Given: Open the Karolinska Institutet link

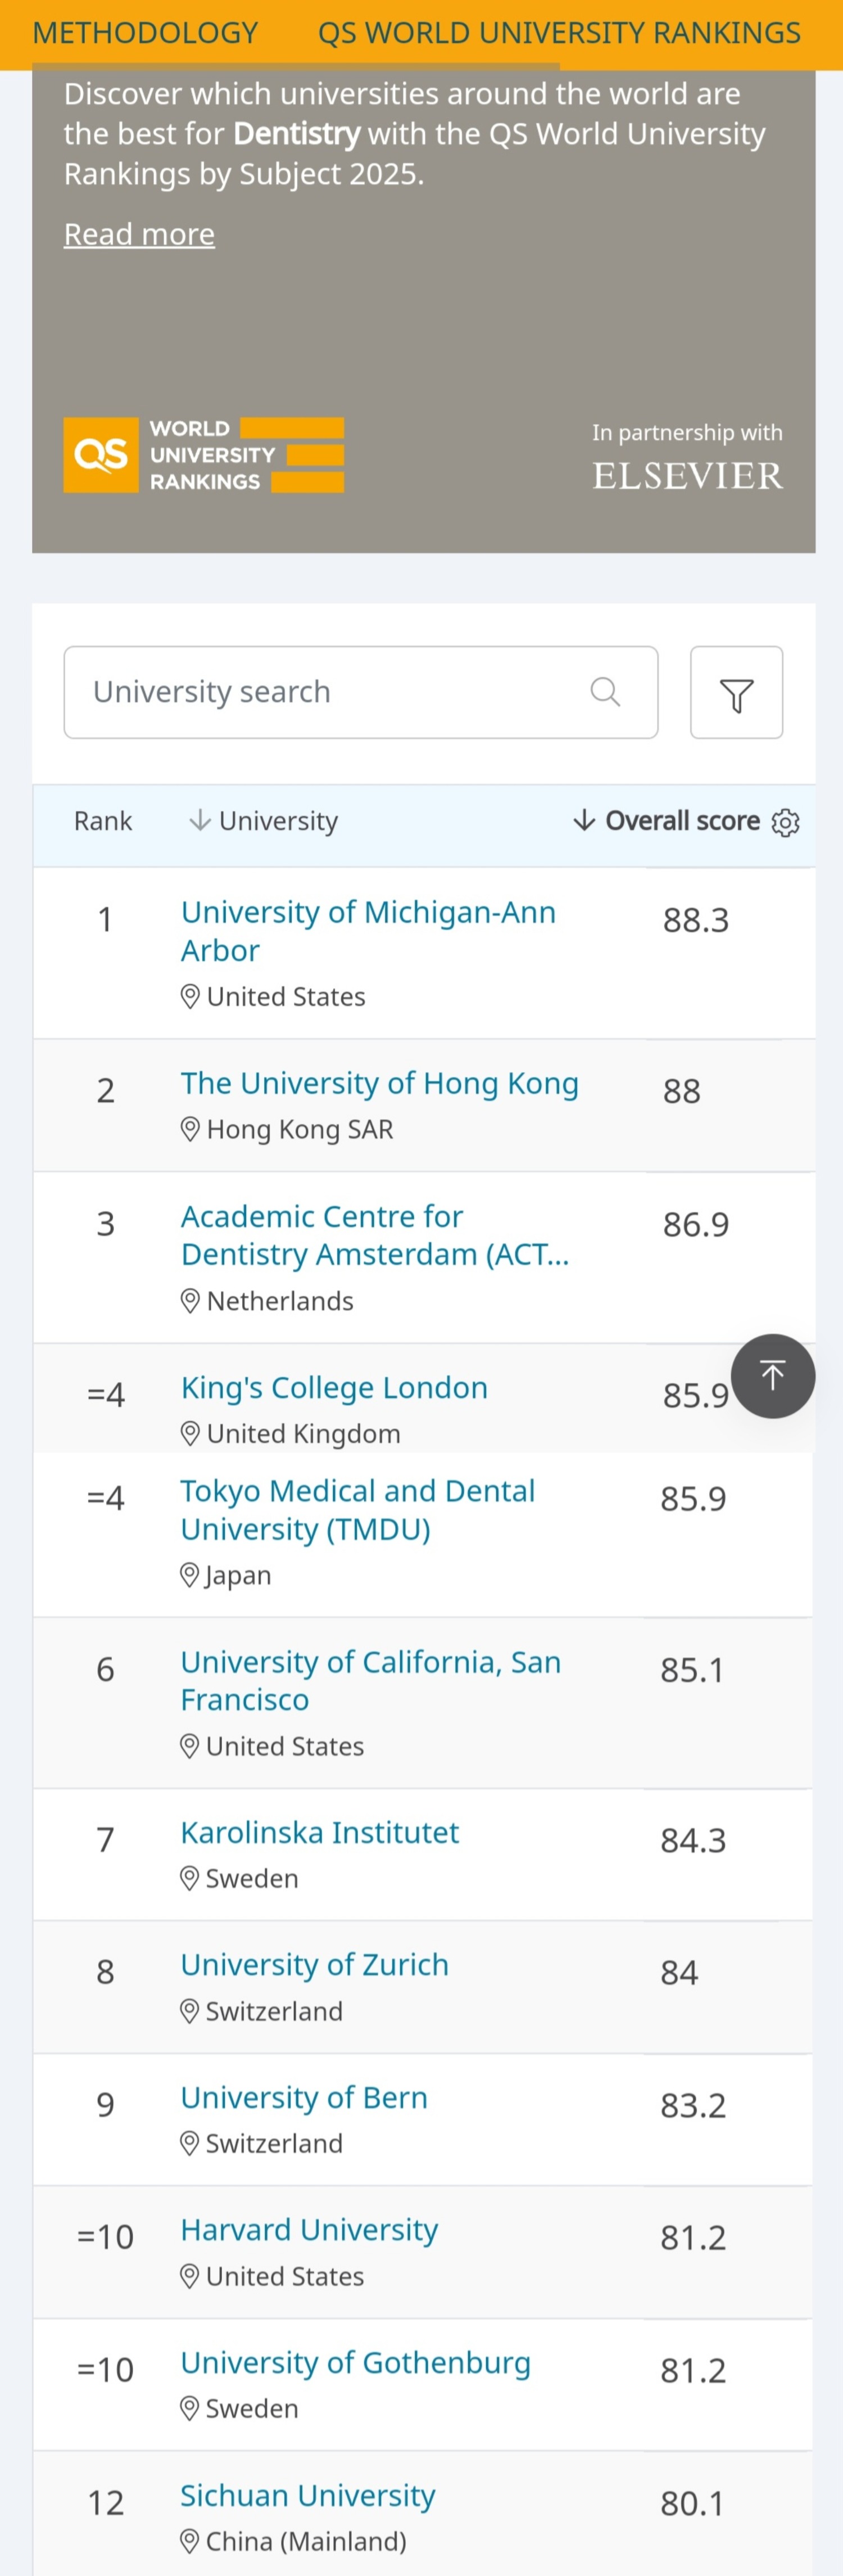Looking at the screenshot, I should click(319, 1833).
